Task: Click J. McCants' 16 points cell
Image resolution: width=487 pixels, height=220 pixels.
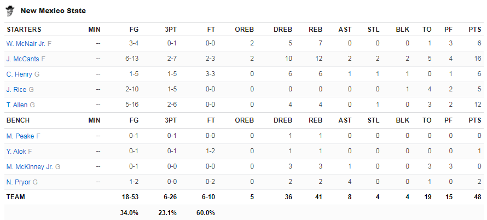Action: (x=478, y=59)
